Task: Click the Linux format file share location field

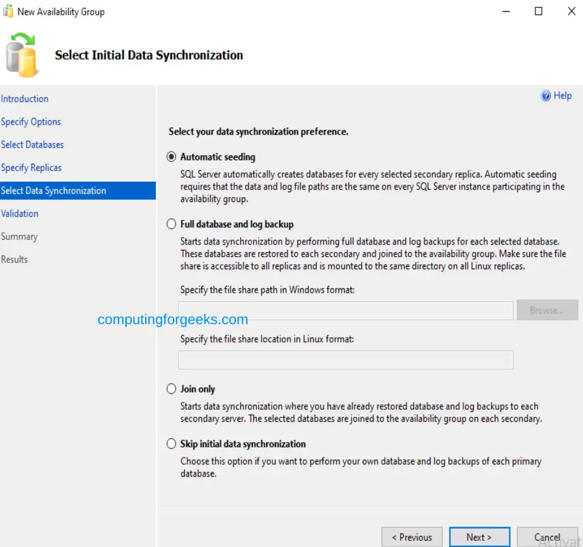Action: tap(346, 360)
